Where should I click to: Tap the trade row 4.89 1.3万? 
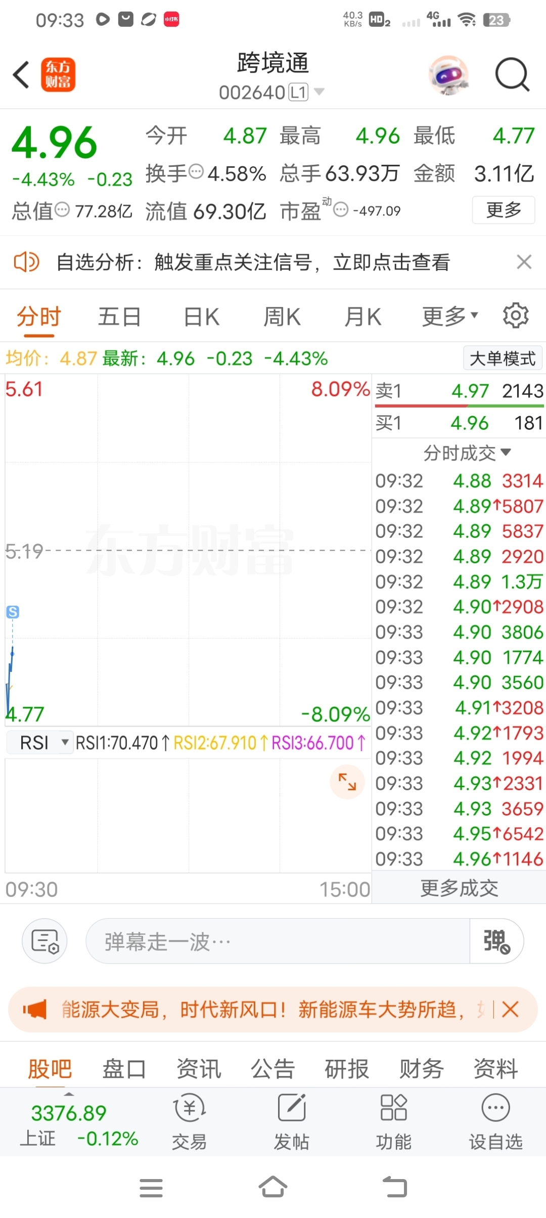459,581
